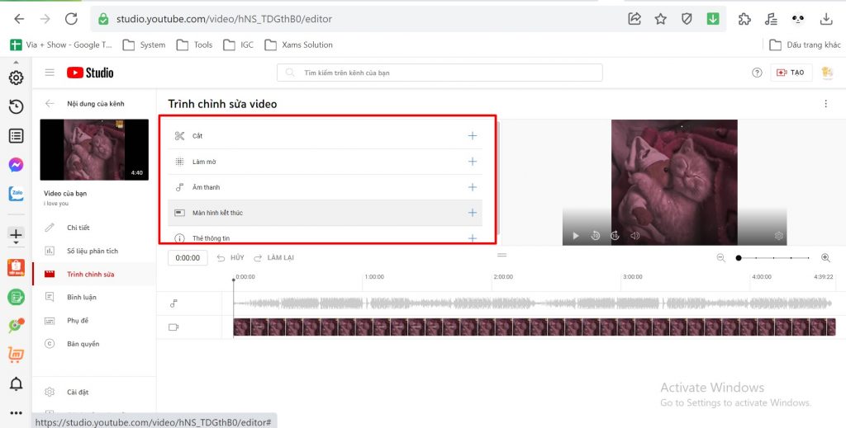
Task: Rewind 10 seconds in preview player
Action: tap(595, 236)
